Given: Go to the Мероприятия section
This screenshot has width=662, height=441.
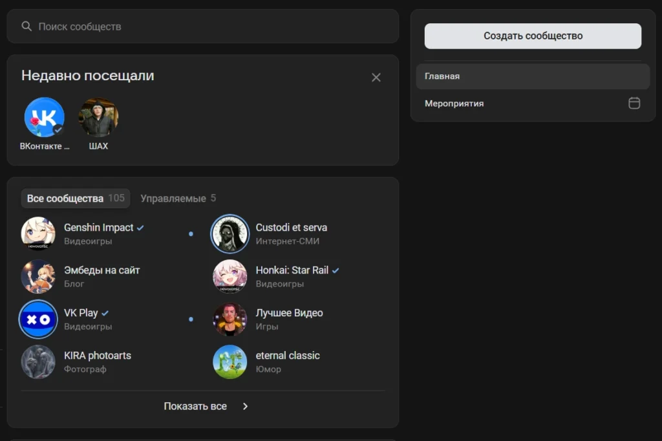Looking at the screenshot, I should pyautogui.click(x=454, y=103).
